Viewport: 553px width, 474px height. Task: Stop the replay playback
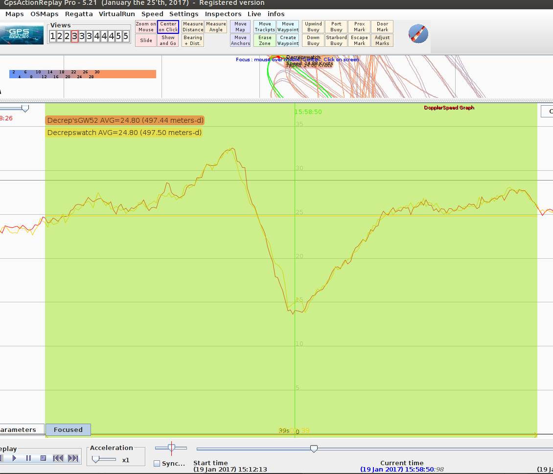pyautogui.click(x=43, y=458)
